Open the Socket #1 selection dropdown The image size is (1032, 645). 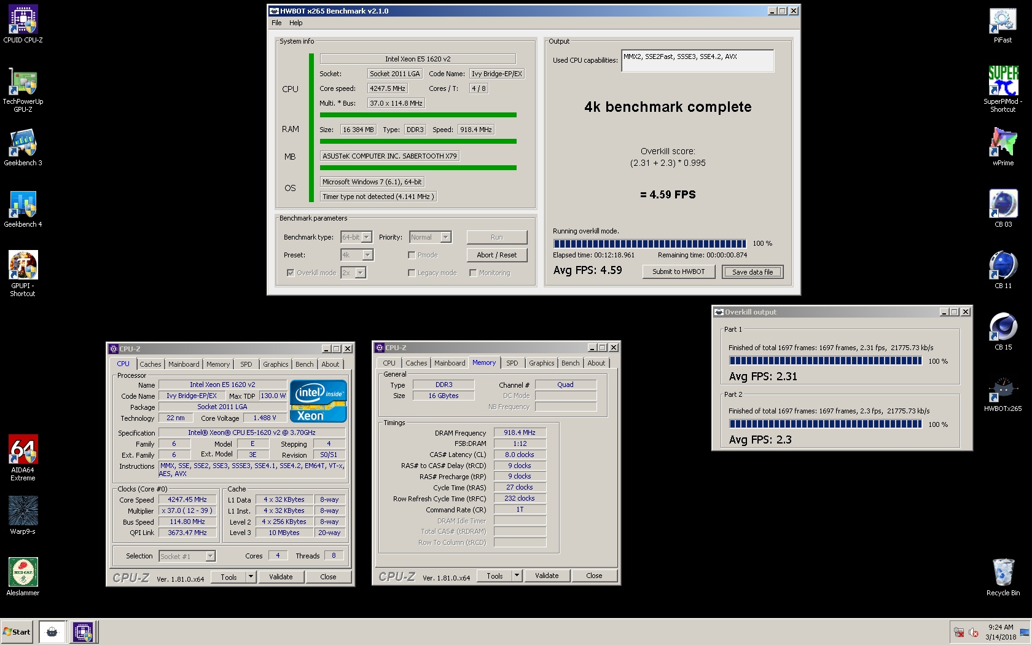tap(187, 557)
